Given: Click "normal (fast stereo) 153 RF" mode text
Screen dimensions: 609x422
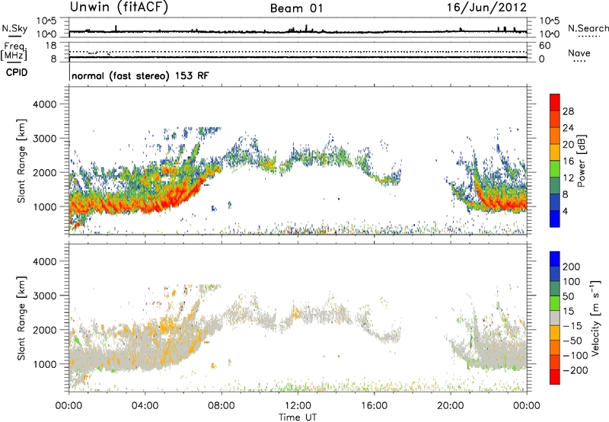Looking at the screenshot, I should click(140, 75).
